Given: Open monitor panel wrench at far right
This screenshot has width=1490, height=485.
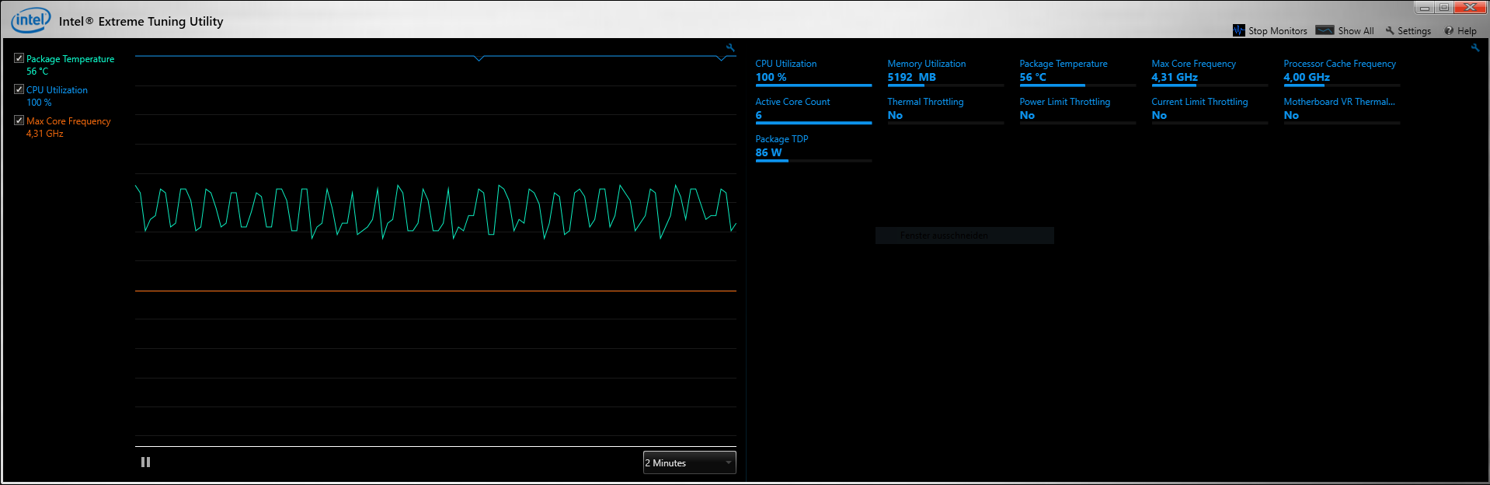Looking at the screenshot, I should (1475, 47).
